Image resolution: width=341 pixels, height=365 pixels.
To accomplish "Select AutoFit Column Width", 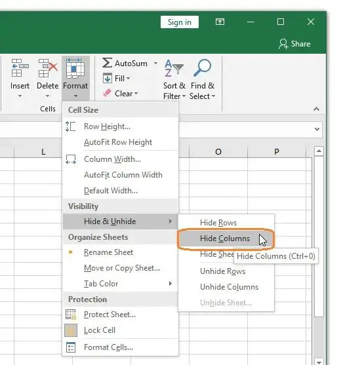I will click(121, 175).
